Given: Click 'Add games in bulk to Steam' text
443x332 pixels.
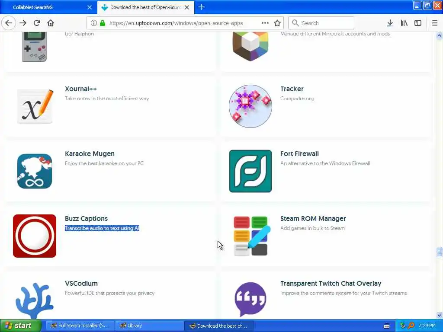Looking at the screenshot, I should 312,228.
